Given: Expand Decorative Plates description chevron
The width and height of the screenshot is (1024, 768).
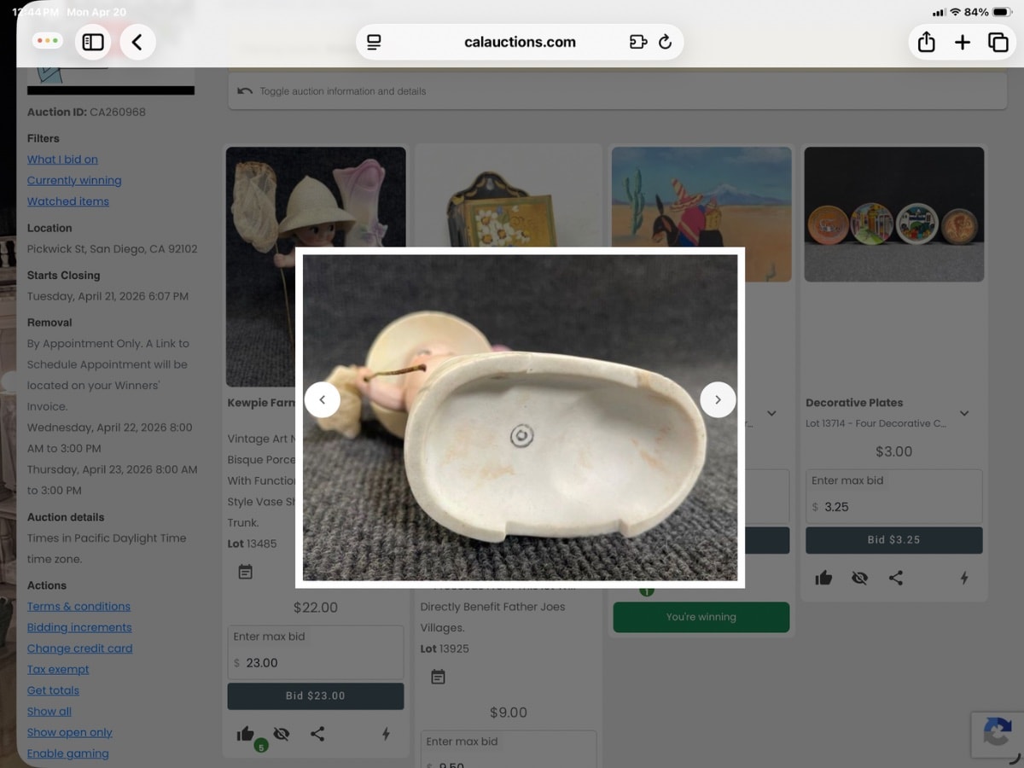Looking at the screenshot, I should tap(964, 413).
